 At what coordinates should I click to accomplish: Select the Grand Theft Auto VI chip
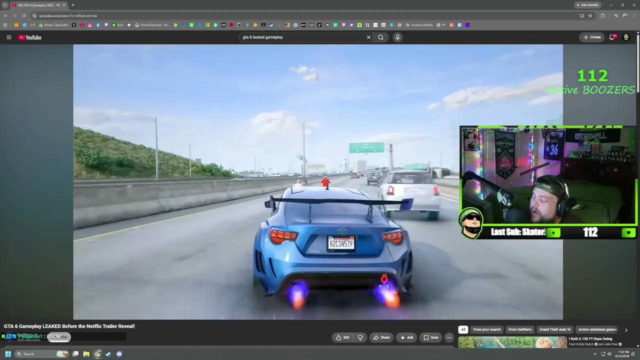[x=555, y=329]
